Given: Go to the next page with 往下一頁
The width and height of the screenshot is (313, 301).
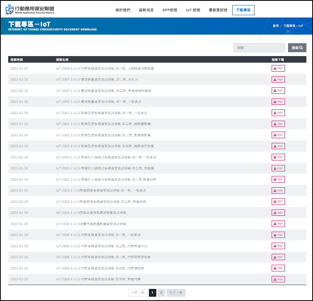Looking at the screenshot, I should pos(176,292).
